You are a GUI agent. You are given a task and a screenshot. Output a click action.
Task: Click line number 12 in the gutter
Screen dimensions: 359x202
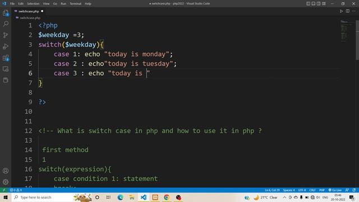tap(29, 131)
